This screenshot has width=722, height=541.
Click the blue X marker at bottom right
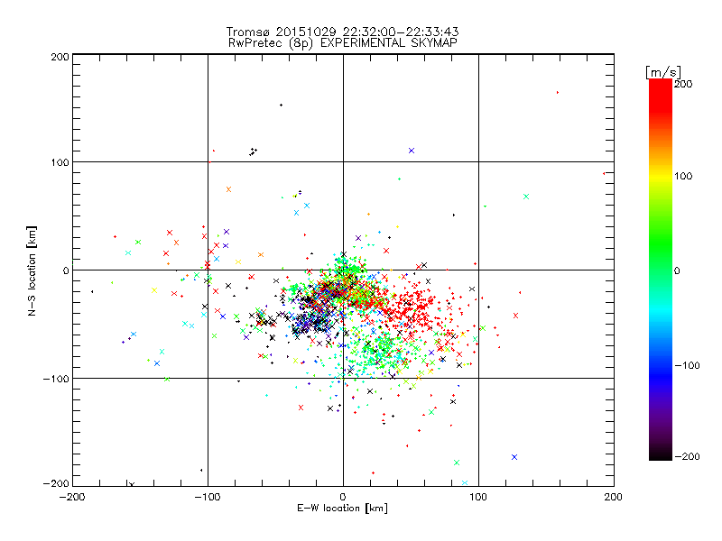tap(514, 457)
